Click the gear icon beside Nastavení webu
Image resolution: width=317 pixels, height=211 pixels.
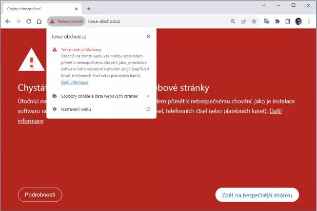[x=55, y=109]
